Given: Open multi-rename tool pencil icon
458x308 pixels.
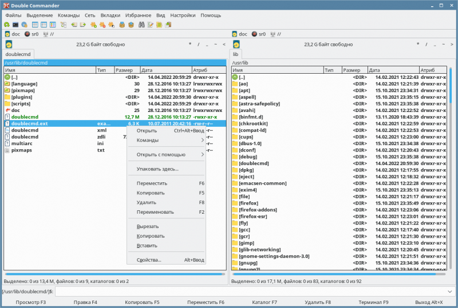Looking at the screenshot, I should (151, 25).
